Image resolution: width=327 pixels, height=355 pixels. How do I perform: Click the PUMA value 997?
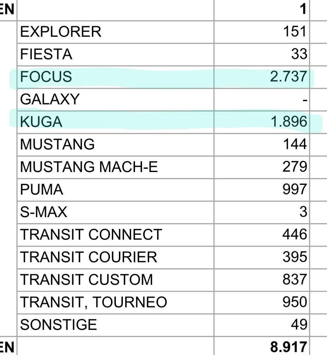295,189
